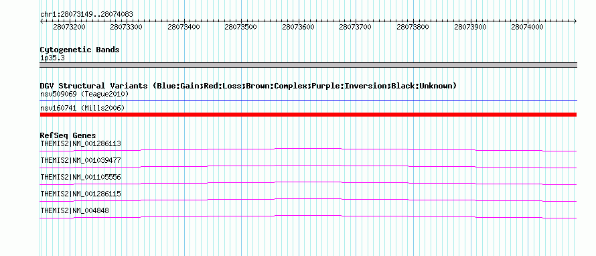Click the left arrowhead of the coordinate ruler
This screenshot has height=256, width=596.
[x=42, y=21]
